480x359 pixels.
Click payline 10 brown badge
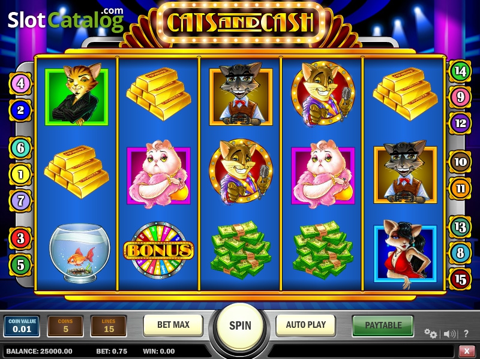(x=460, y=161)
